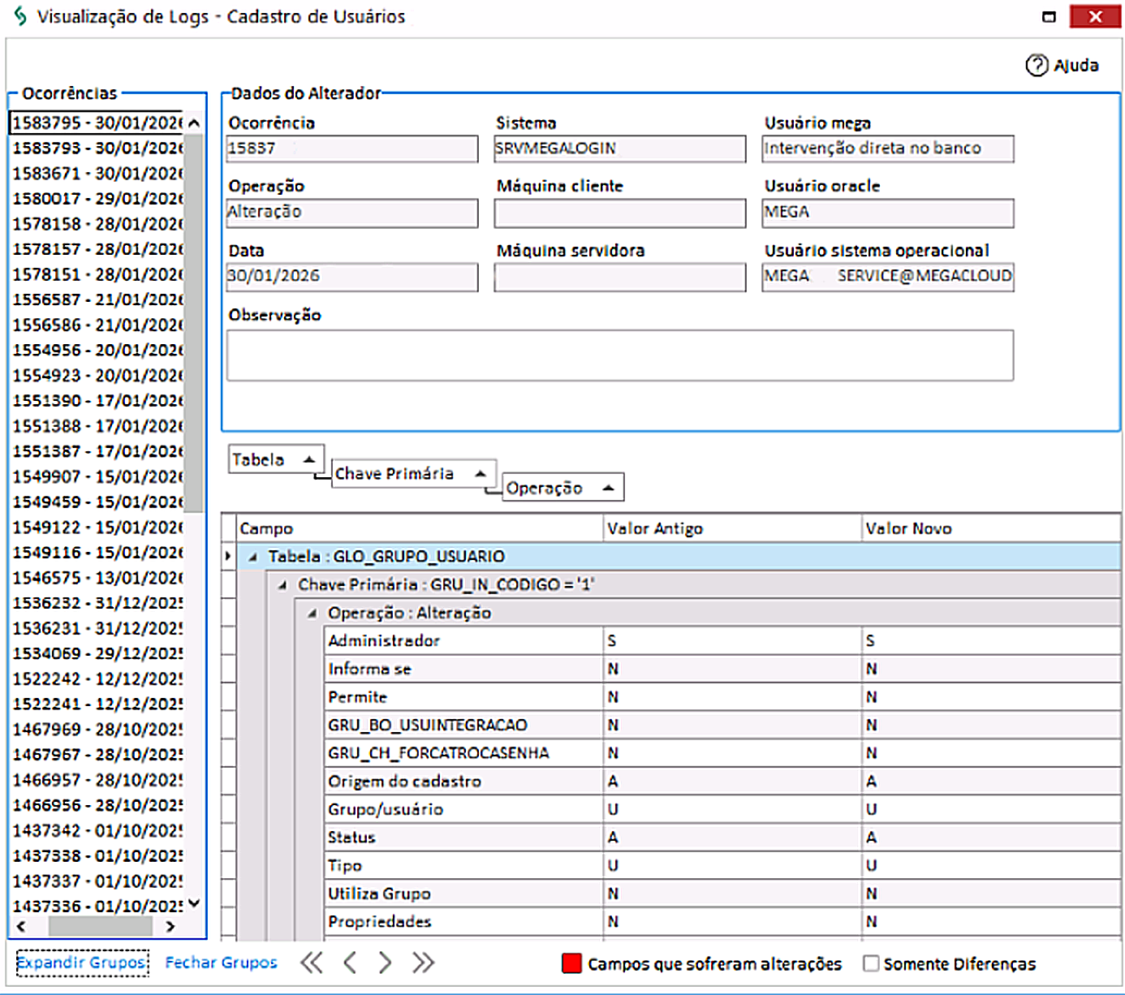Click the Fechar Grupos link
The image size is (1125, 995).
[221, 963]
